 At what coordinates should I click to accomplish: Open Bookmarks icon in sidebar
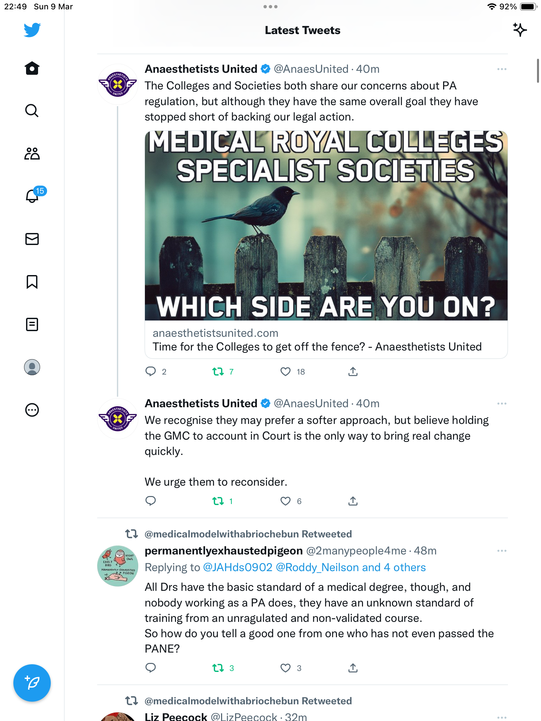click(32, 282)
